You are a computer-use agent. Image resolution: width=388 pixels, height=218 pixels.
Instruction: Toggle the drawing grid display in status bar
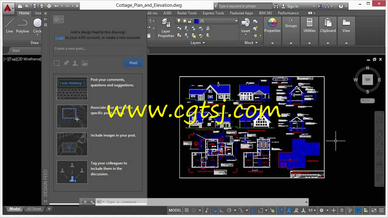pyautogui.click(x=187, y=210)
